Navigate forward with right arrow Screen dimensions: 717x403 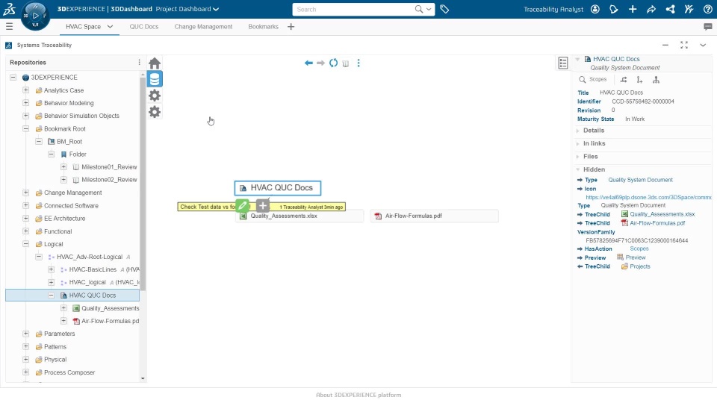point(320,63)
